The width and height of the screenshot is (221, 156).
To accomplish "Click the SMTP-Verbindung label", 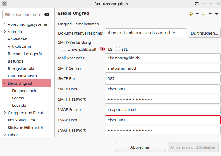I will click(x=74, y=42).
